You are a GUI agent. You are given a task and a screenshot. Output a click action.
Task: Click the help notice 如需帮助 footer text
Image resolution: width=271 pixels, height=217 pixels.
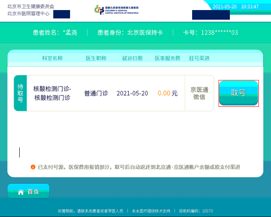pos(90,211)
